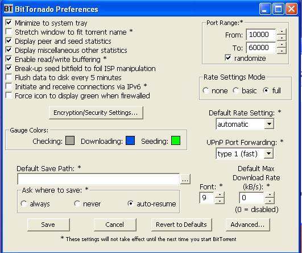Click the Font size field
Viewport: 302px width, 253px height.
pyautogui.click(x=207, y=198)
